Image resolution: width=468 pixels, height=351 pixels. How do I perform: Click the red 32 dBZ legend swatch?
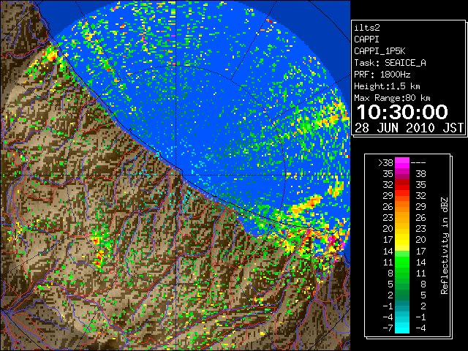tap(402, 185)
